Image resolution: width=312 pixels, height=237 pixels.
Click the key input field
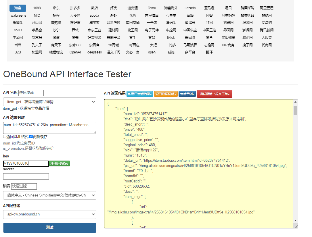tap(26, 163)
